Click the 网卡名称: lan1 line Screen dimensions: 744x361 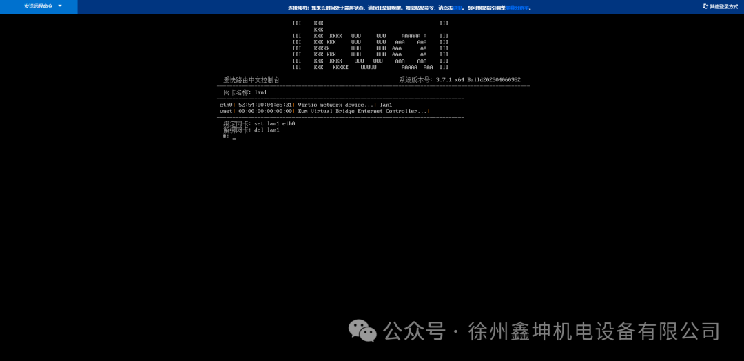[x=245, y=92]
